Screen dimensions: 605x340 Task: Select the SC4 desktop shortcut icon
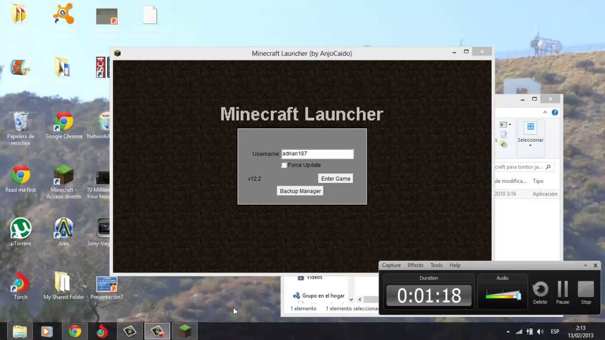[x=102, y=68]
